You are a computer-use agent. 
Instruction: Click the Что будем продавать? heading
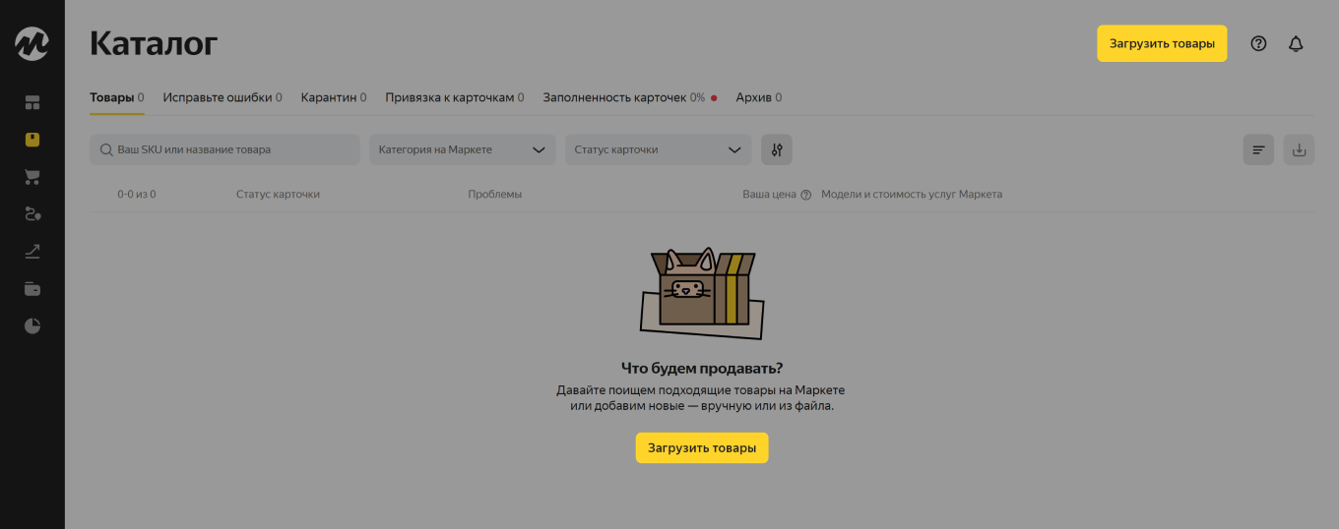pyautogui.click(x=702, y=369)
